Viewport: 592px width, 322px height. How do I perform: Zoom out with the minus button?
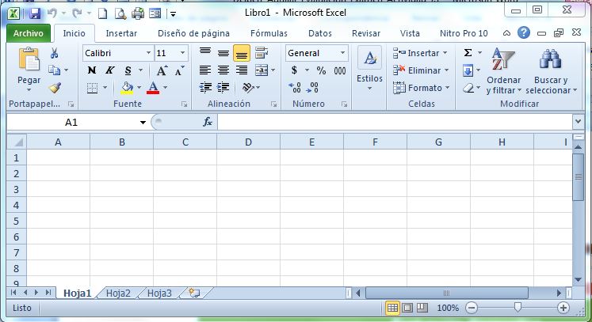[x=472, y=308]
